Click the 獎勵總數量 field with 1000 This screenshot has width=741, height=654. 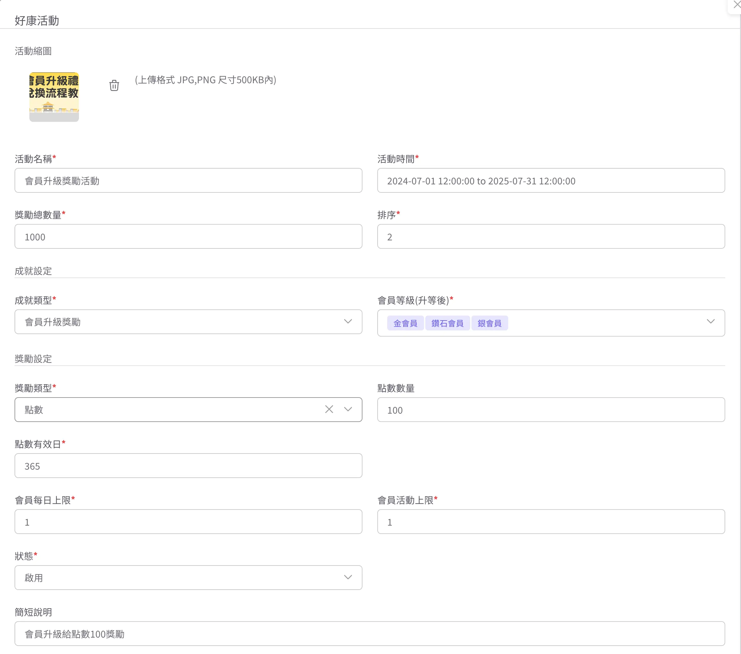click(x=188, y=237)
